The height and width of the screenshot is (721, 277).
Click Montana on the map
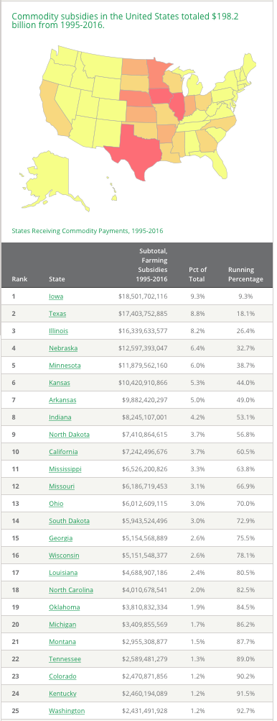(100, 63)
